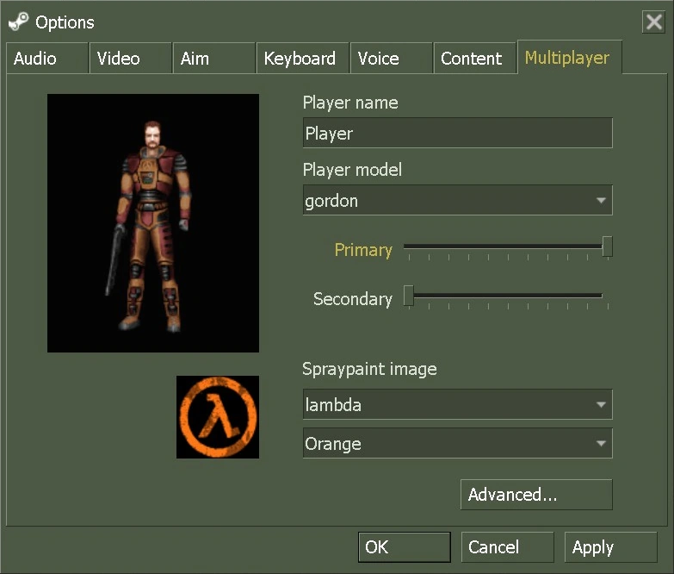Select the Multiplayer tab
The image size is (674, 574).
pyautogui.click(x=570, y=57)
